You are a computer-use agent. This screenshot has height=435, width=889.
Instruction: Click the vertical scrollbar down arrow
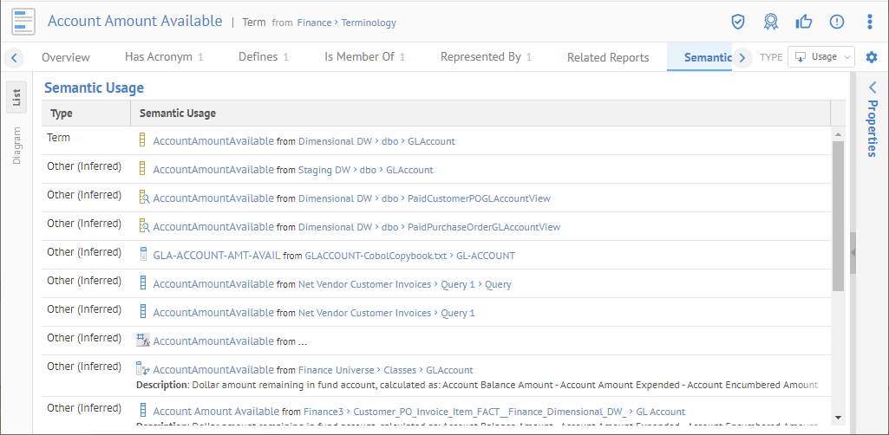point(838,416)
